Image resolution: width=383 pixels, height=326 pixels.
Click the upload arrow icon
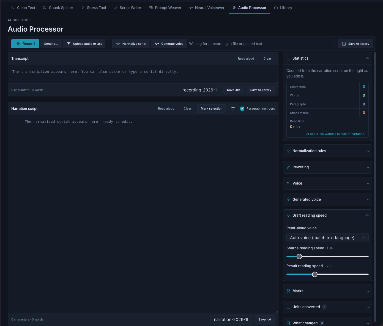[x=69, y=44]
